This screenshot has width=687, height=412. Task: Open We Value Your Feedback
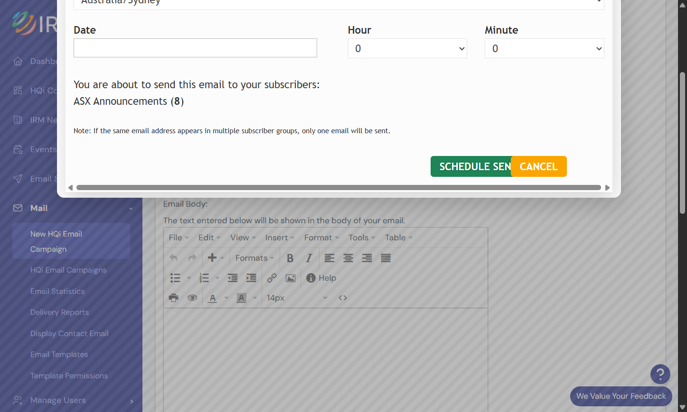tap(621, 396)
